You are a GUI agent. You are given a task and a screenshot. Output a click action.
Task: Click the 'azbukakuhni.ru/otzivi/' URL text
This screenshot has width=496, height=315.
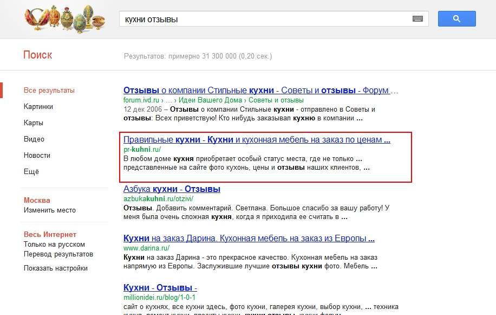(158, 199)
